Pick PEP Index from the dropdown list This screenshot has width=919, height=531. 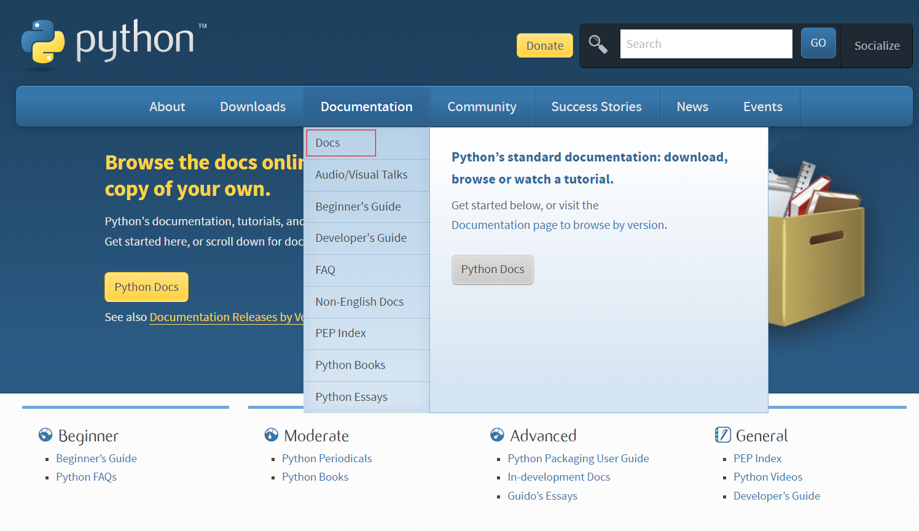(341, 333)
